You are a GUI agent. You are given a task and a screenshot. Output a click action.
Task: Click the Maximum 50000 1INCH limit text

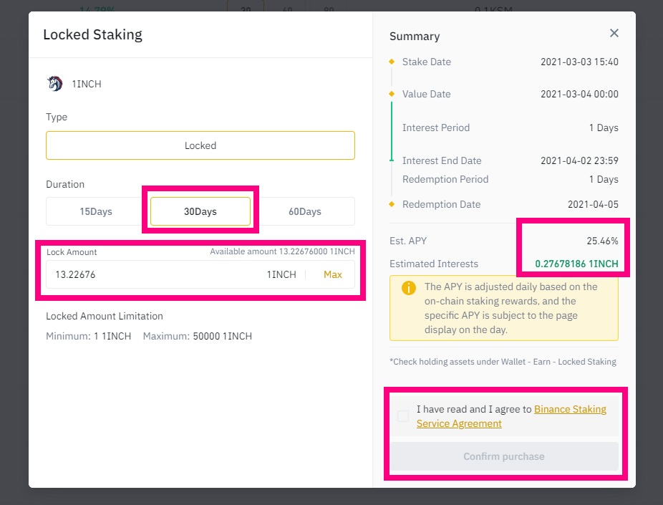198,336
